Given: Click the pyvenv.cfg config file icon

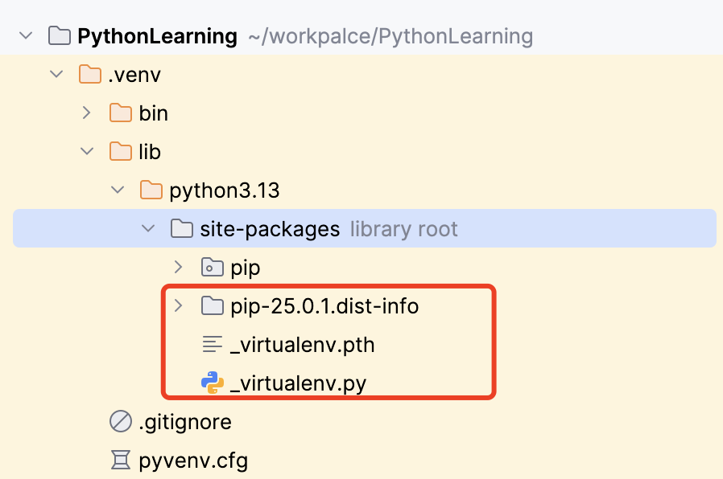Looking at the screenshot, I should [x=120, y=461].
